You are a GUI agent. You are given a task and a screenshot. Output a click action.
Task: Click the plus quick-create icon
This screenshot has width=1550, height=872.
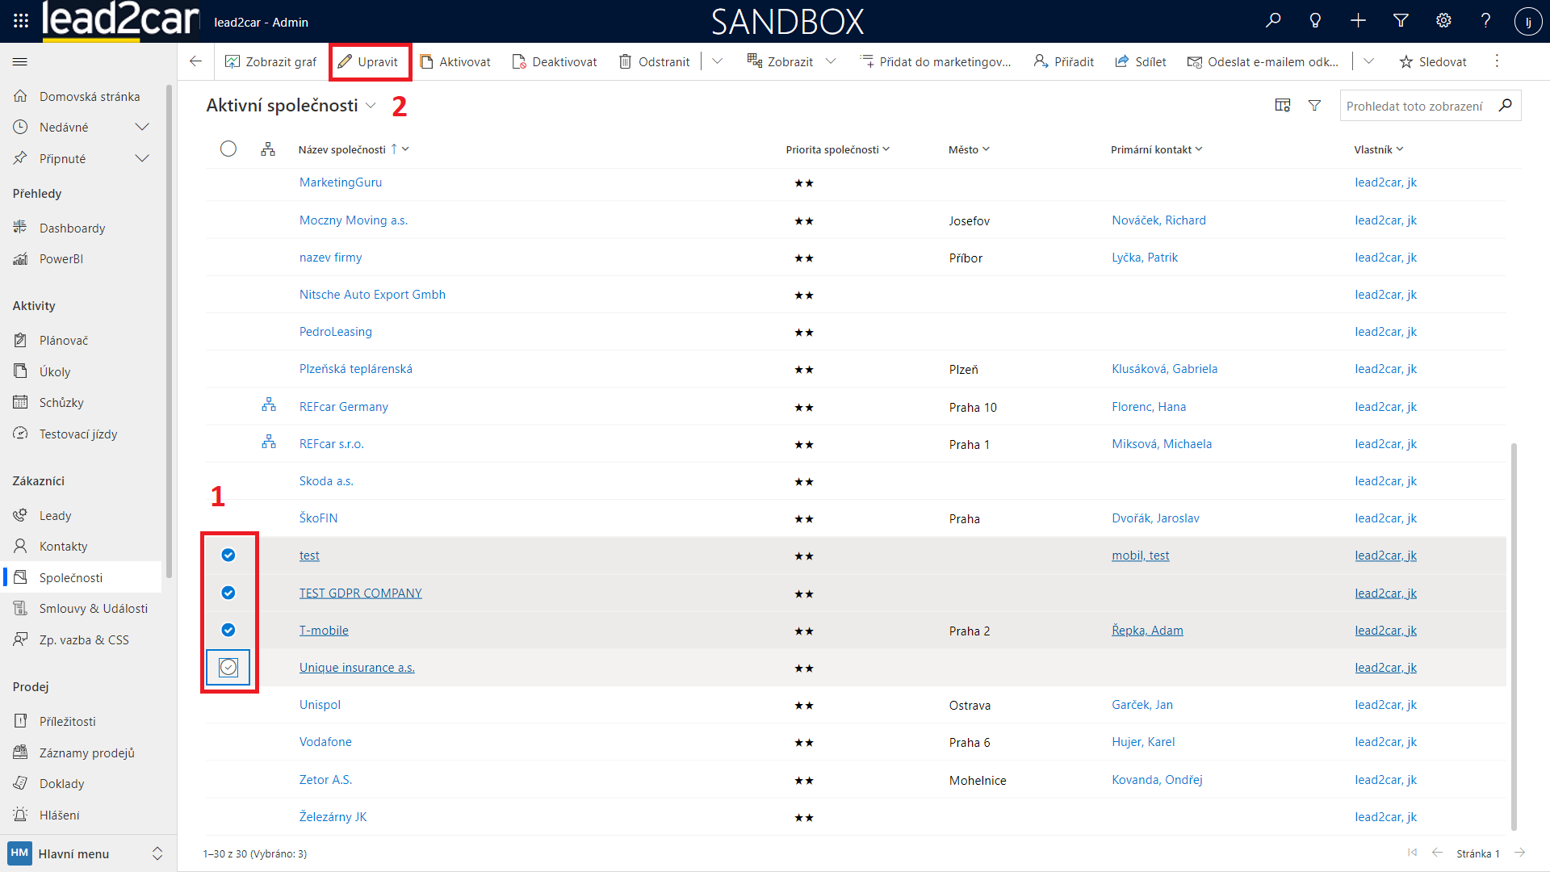(x=1358, y=21)
